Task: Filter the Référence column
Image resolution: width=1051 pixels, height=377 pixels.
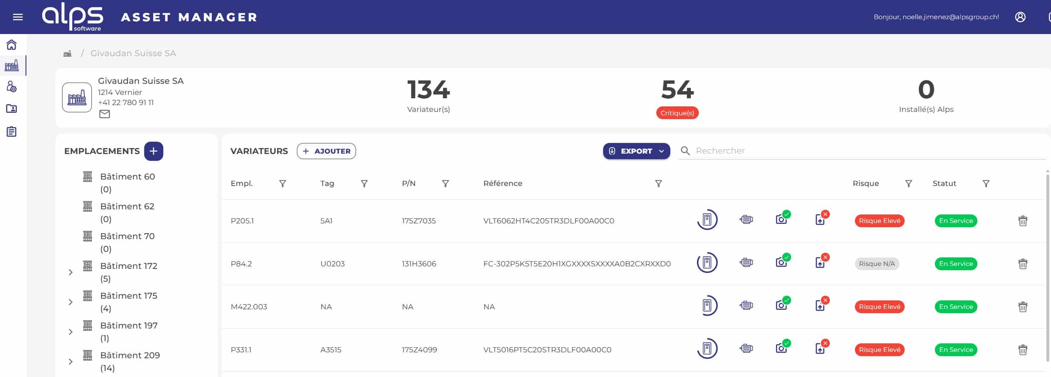Action: [x=658, y=183]
